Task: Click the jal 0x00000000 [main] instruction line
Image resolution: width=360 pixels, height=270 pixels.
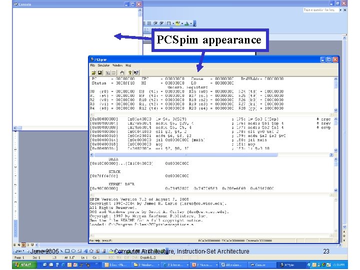Action: coord(180,140)
